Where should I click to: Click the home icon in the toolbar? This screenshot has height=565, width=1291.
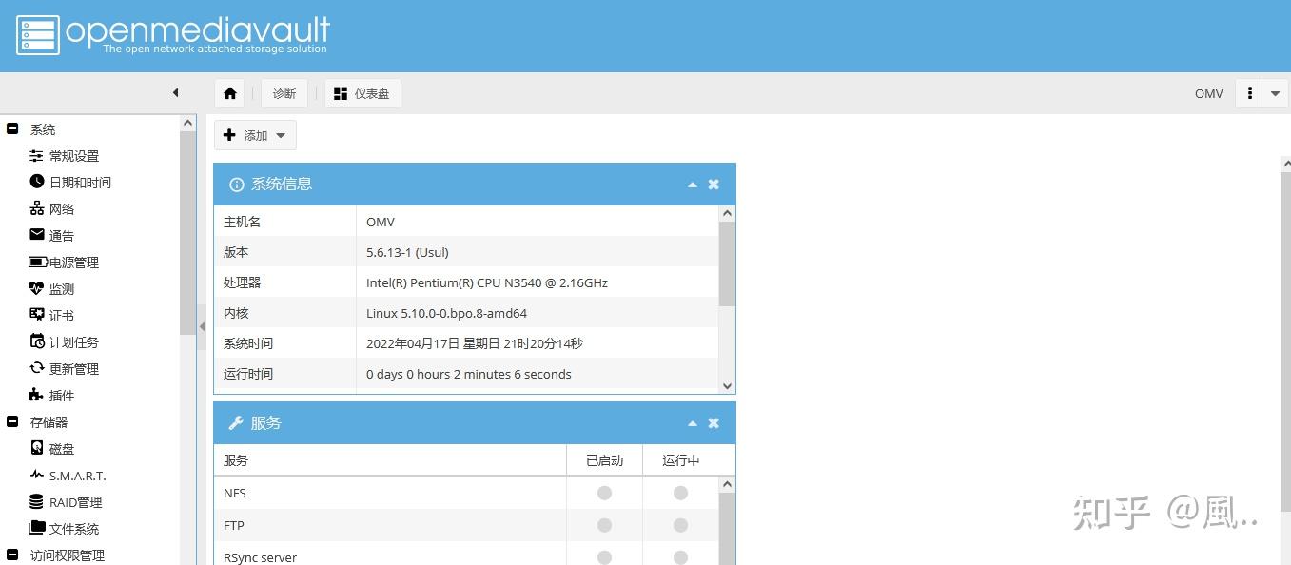pos(229,93)
